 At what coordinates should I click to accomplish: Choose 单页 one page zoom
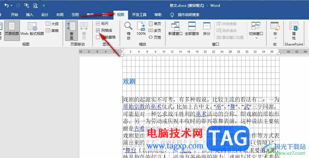coord(155,24)
